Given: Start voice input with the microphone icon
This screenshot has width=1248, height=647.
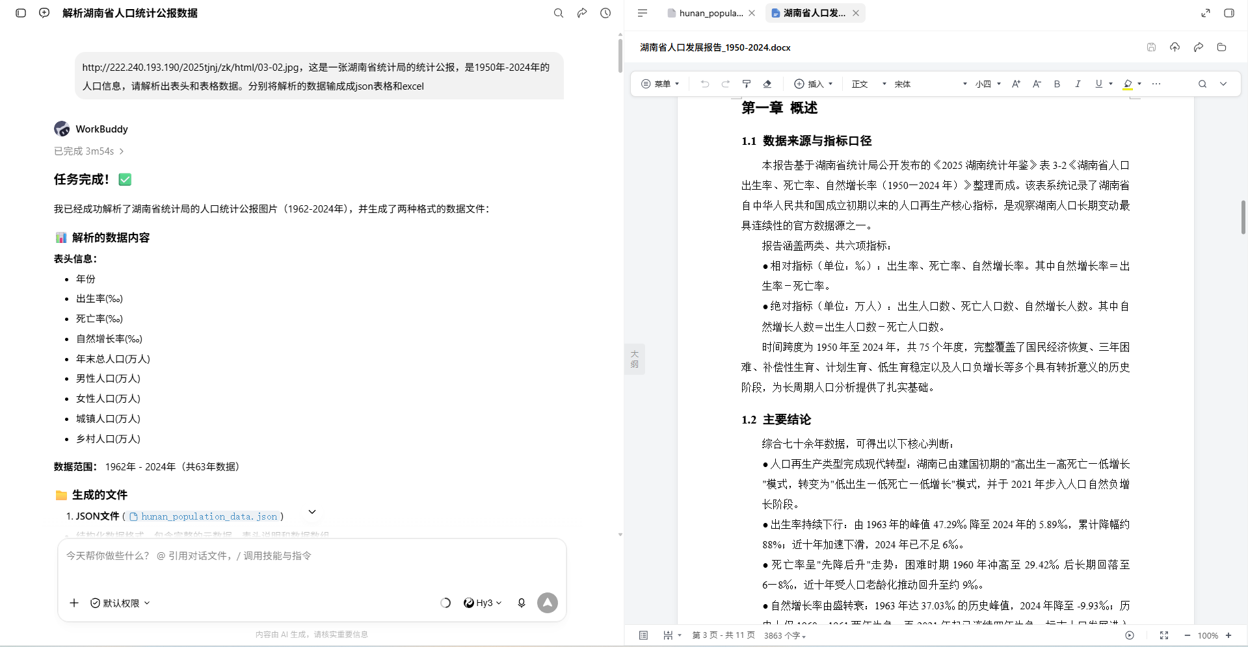Looking at the screenshot, I should [522, 603].
